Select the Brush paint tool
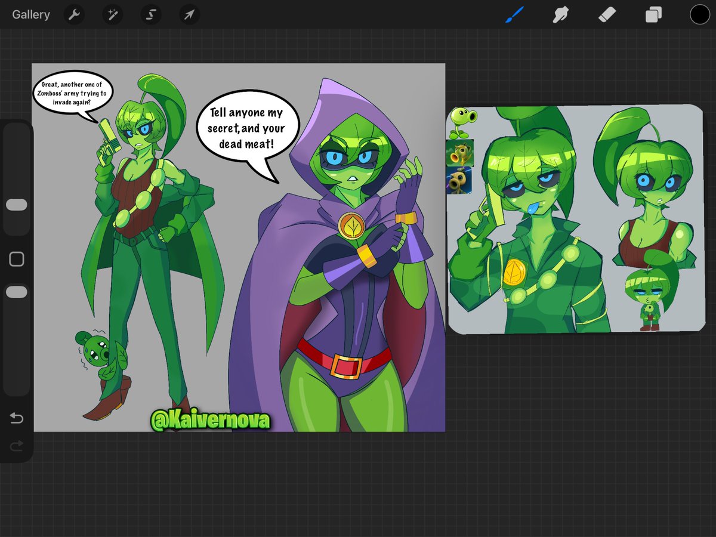Screen dimensions: 716x537 pyautogui.click(x=514, y=14)
